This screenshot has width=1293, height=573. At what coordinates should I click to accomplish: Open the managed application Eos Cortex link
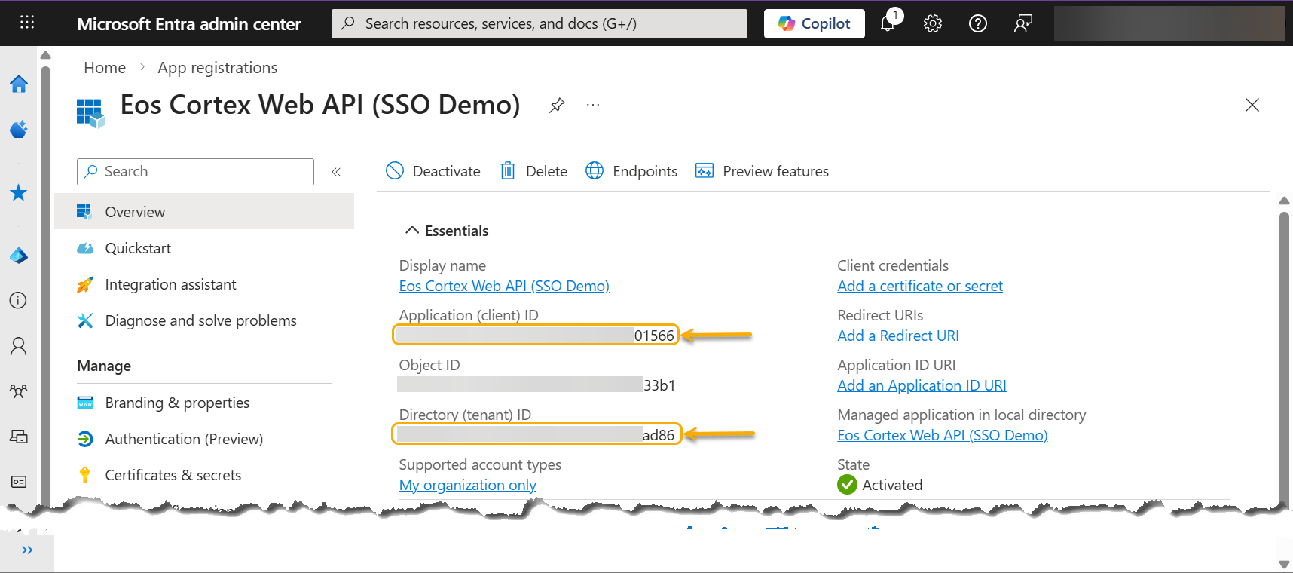click(x=943, y=435)
